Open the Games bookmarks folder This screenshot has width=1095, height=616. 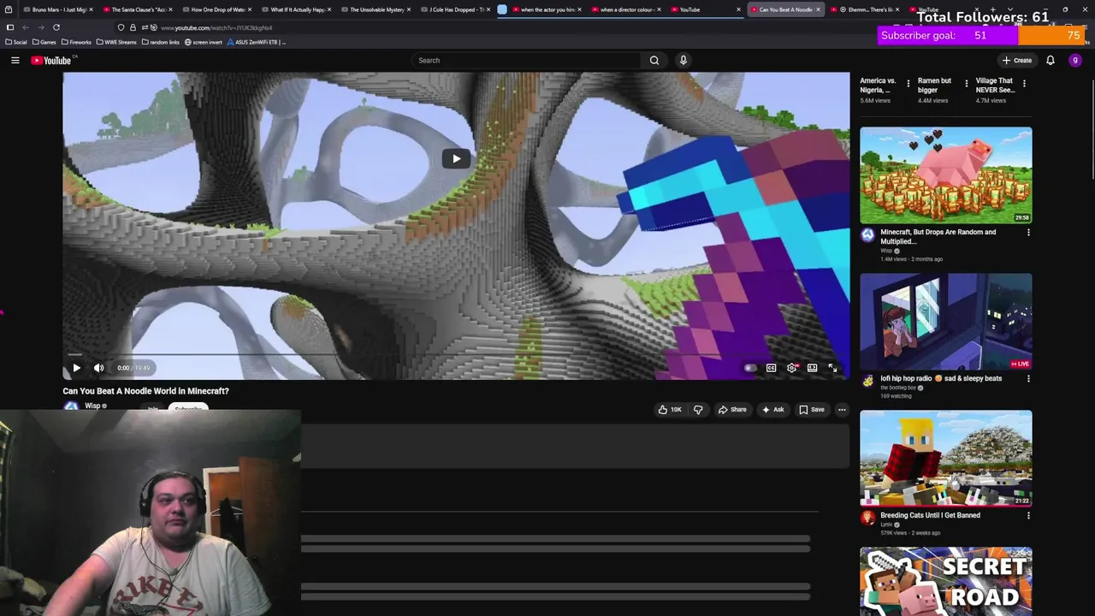[44, 42]
